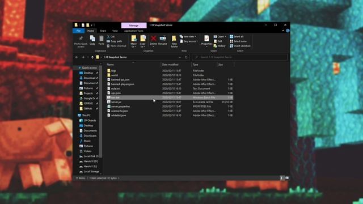Switch to large icons view in status bar

pos(287,178)
